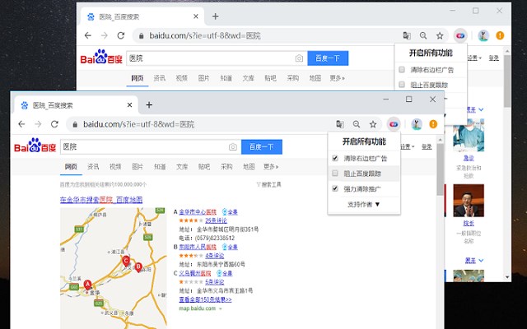Click the extension icon in front window toolbar

pyautogui.click(x=394, y=124)
